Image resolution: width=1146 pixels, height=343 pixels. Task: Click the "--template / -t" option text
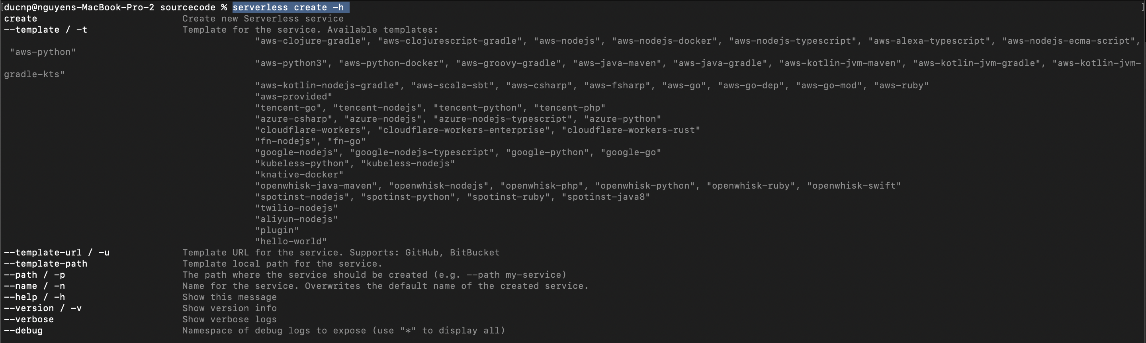click(45, 30)
